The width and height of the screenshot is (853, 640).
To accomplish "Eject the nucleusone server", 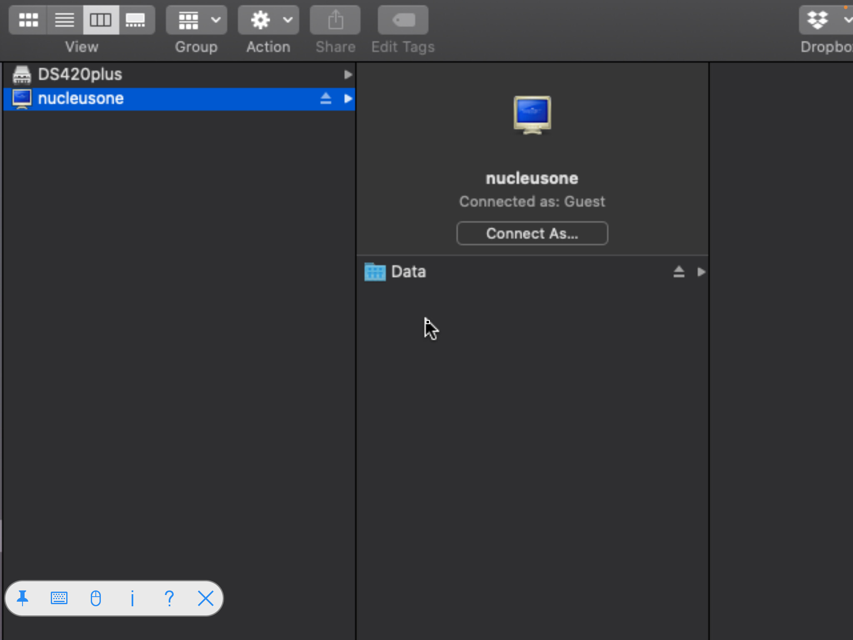I will (x=326, y=99).
